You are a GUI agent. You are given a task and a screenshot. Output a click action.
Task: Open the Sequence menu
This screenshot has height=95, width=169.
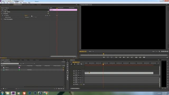12,3
